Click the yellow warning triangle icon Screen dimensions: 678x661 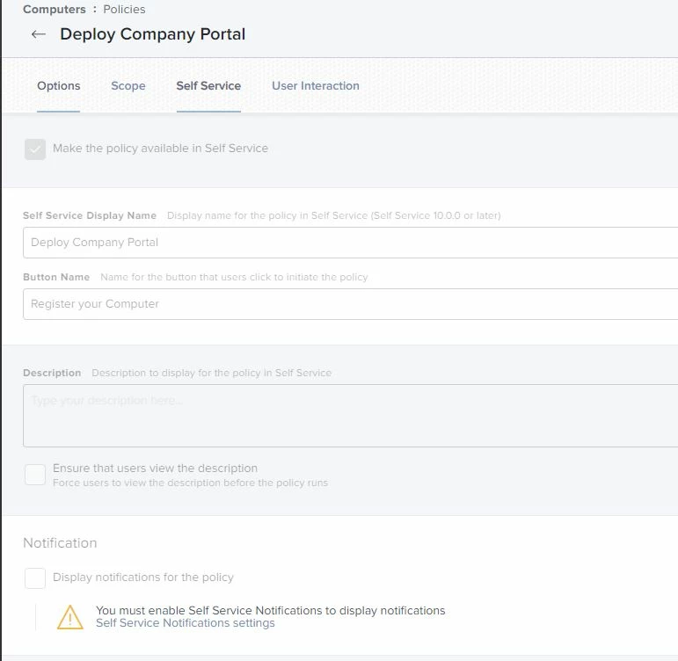(70, 617)
